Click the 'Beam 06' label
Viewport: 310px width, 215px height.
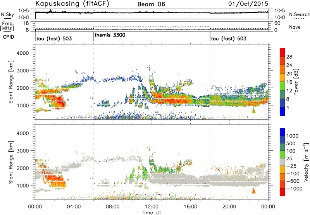151,4
